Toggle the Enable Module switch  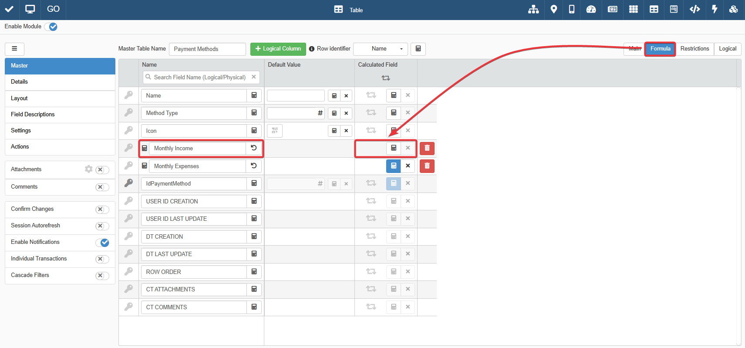click(51, 27)
